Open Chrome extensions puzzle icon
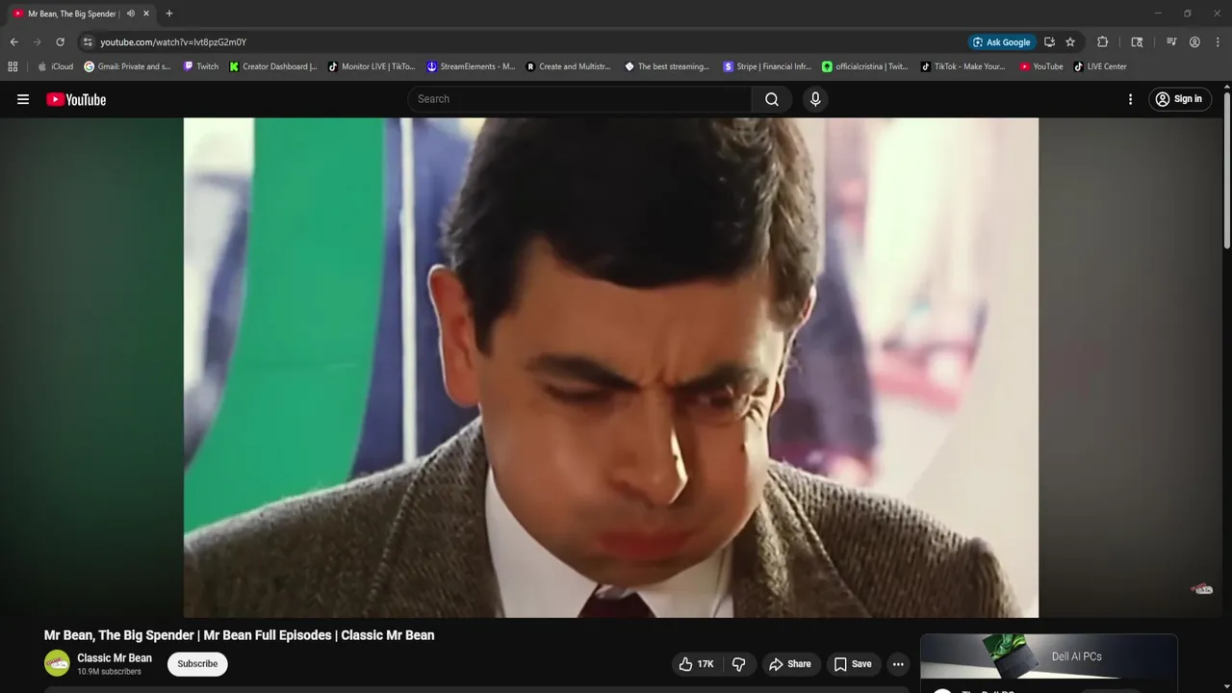Screen dimensions: 1232x693 (1103, 42)
